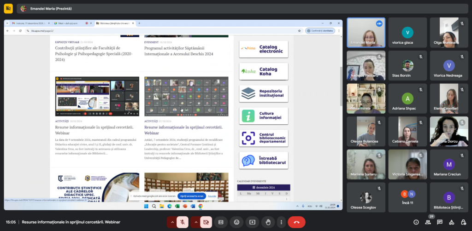Open Chrome's three-dot menu in shared browser
Image resolution: width=472 pixels, height=231 pixels.
click(339, 31)
